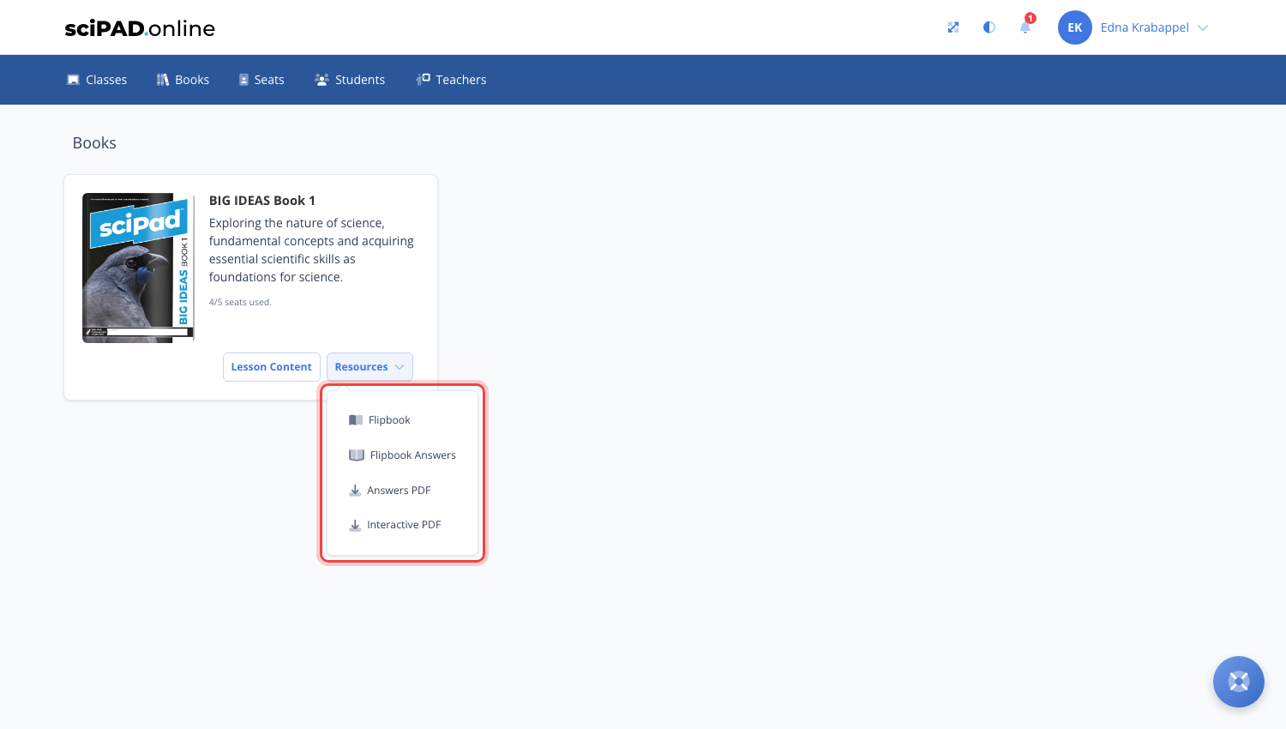Open Edna Krabappel account dropdown chevron
Viewport: 1286px width, 729px height.
[1203, 27]
